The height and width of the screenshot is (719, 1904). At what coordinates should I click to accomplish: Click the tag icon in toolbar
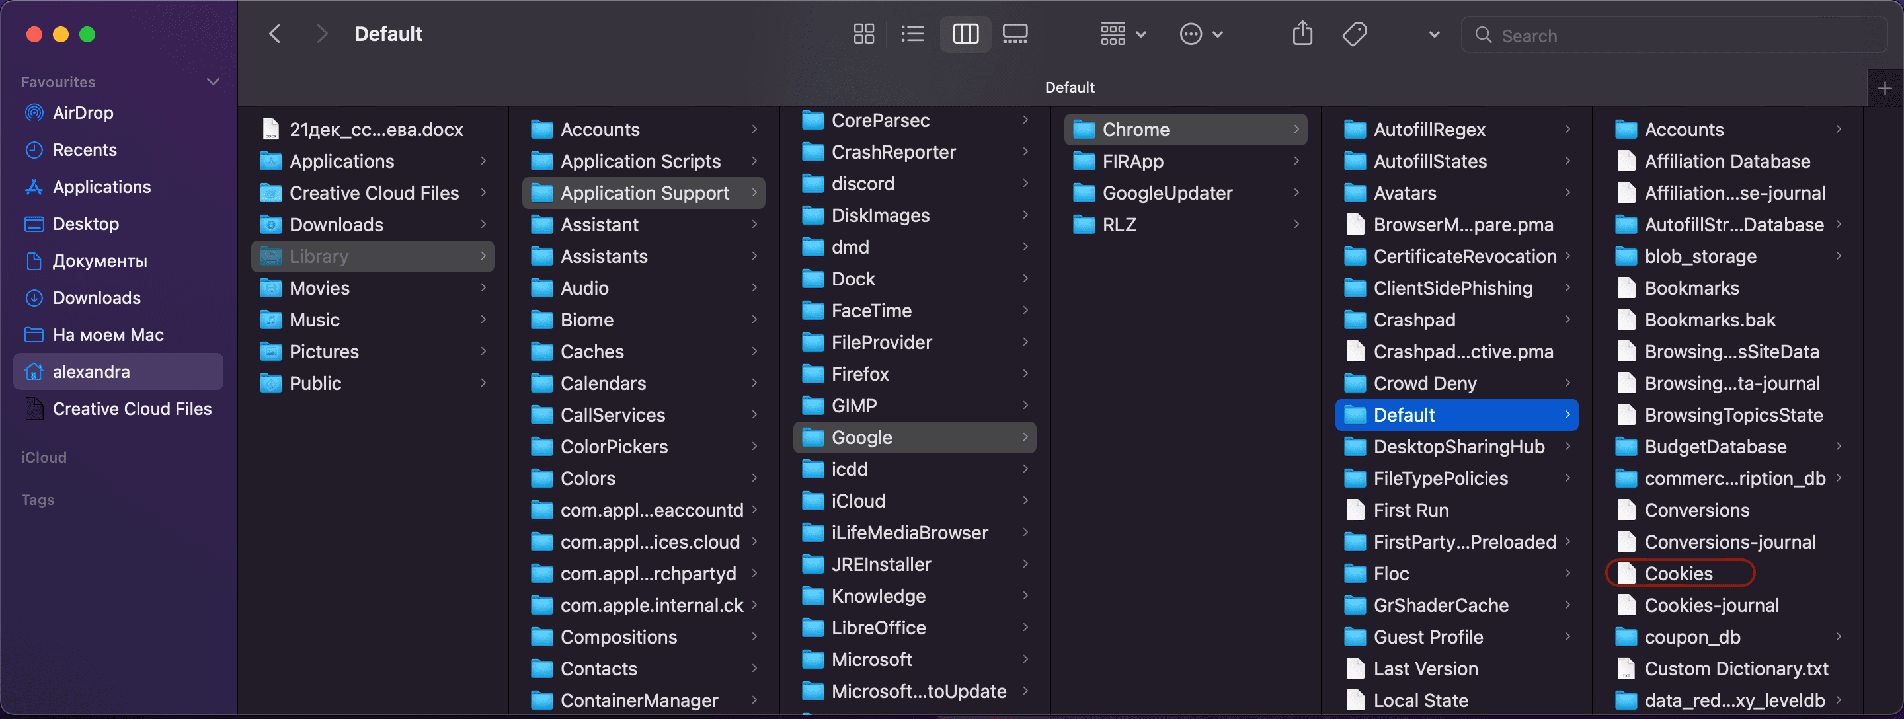(1357, 33)
